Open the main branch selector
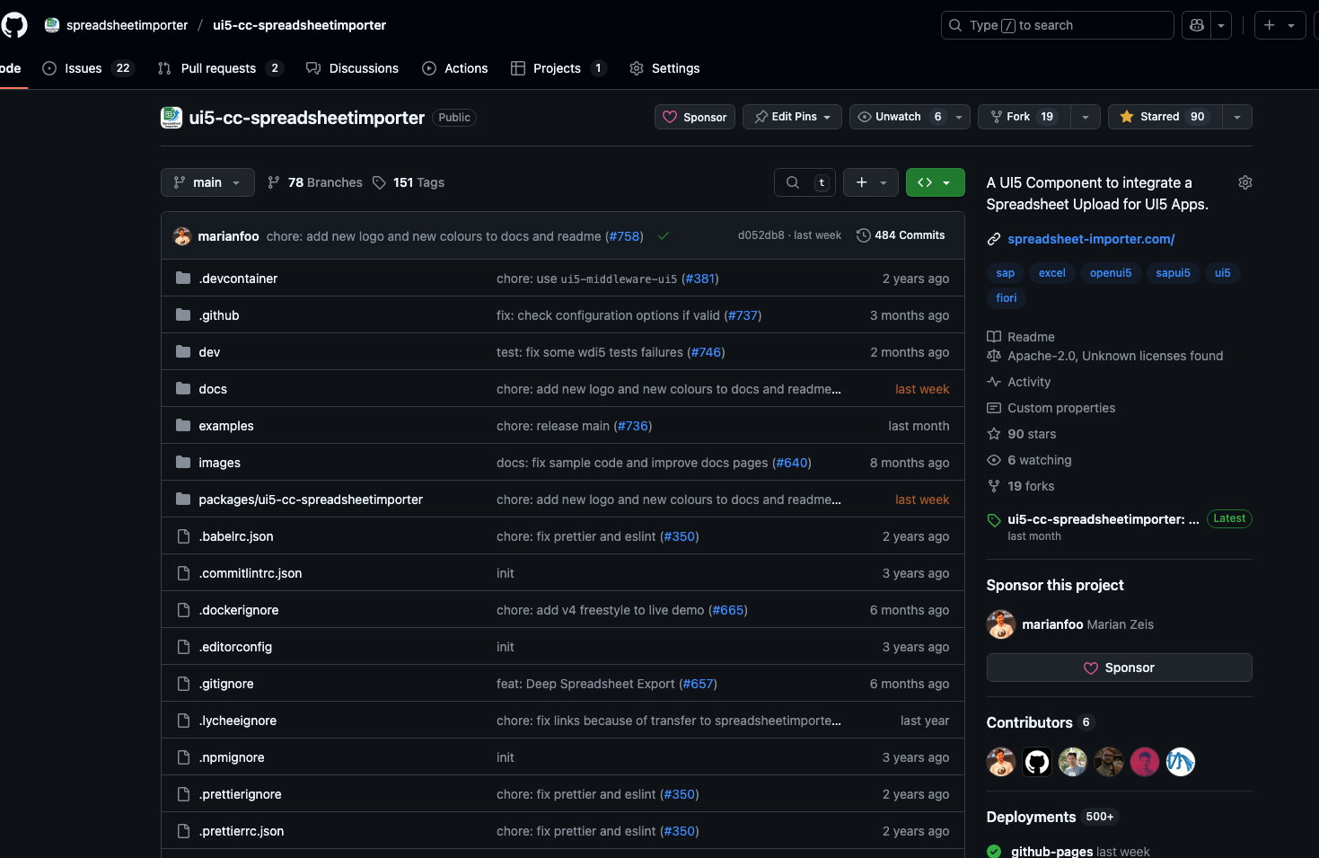 pyautogui.click(x=207, y=182)
